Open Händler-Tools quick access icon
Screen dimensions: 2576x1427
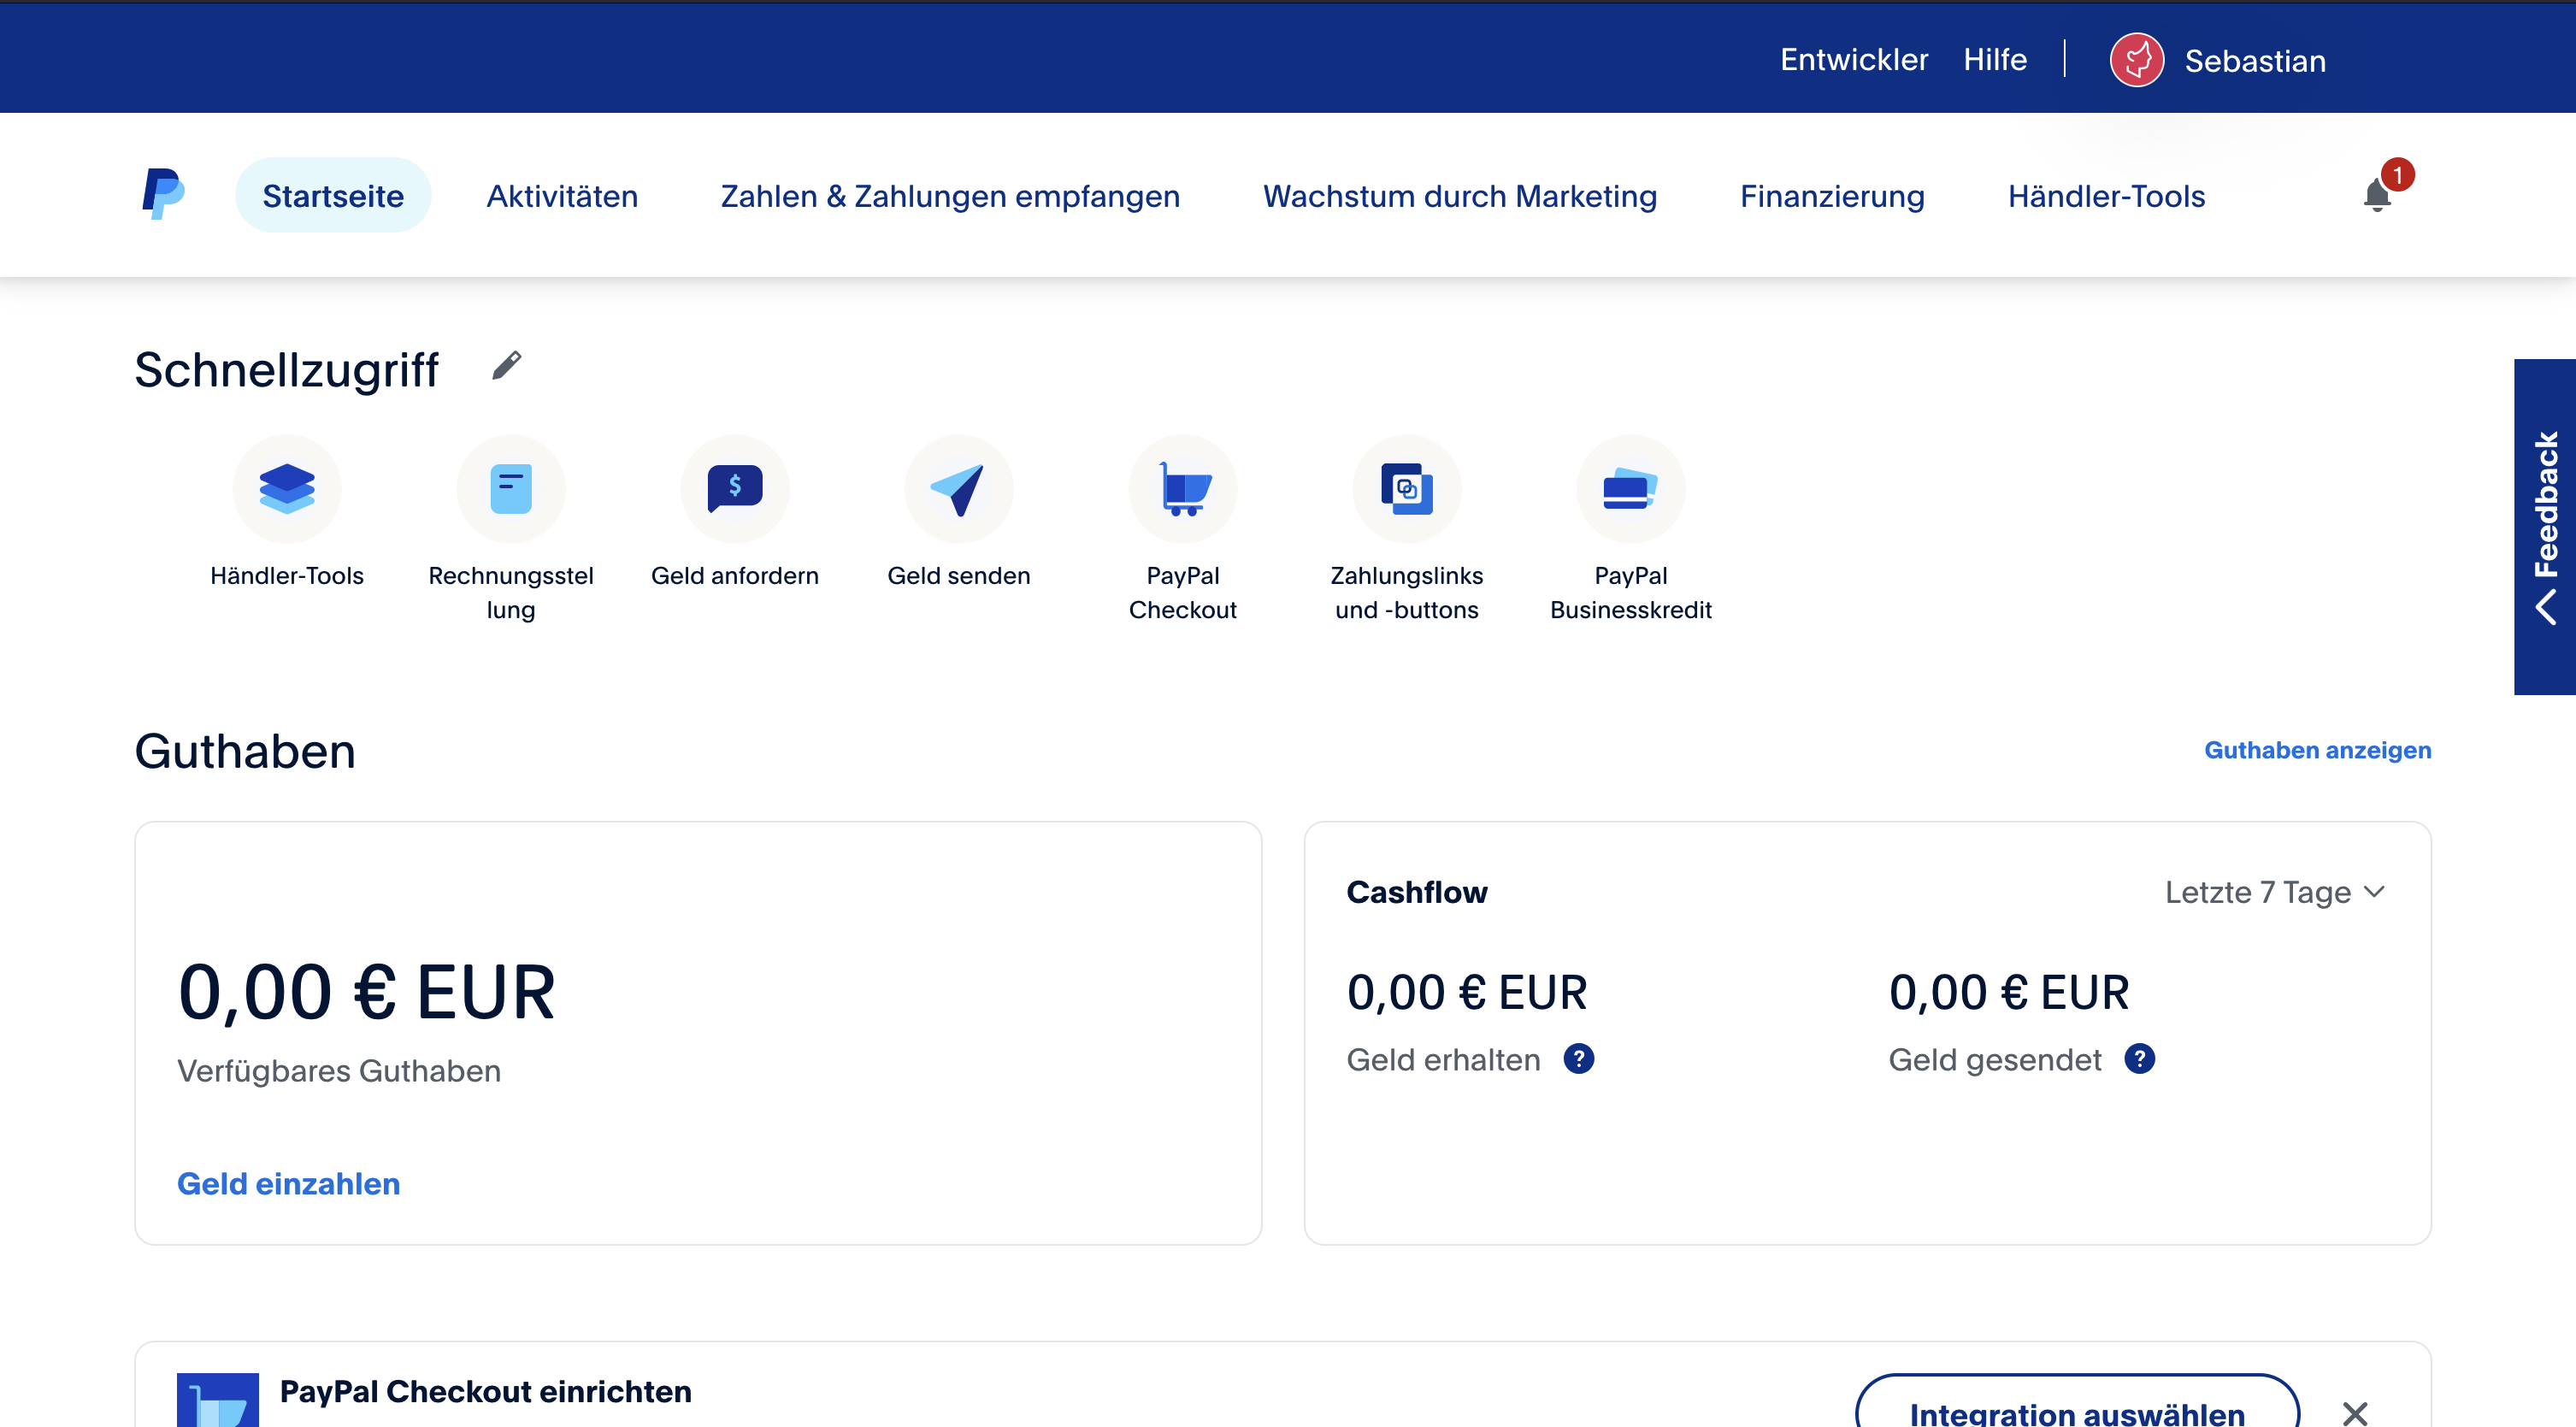tap(287, 489)
